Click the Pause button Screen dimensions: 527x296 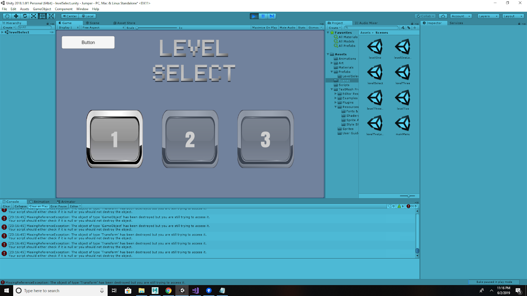click(263, 16)
